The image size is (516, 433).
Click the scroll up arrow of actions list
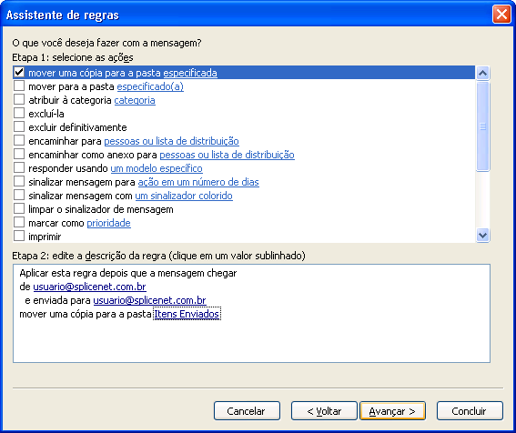click(x=482, y=73)
